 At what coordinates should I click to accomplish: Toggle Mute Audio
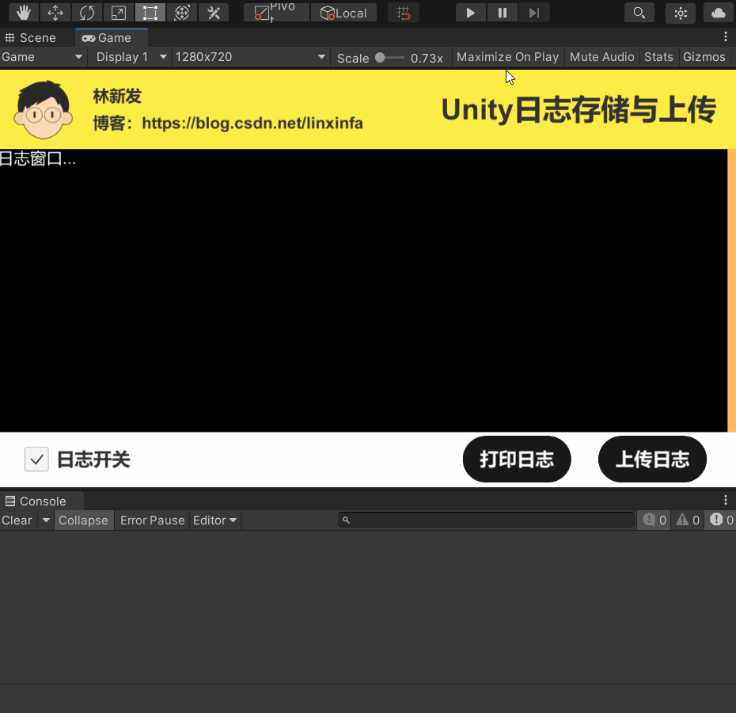point(601,57)
